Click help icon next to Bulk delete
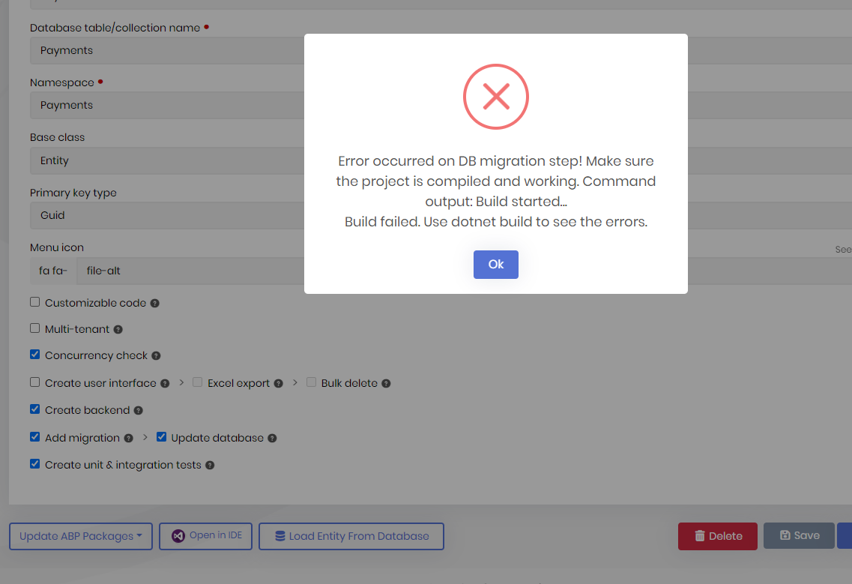Screen dimensions: 852x584 (x=386, y=383)
